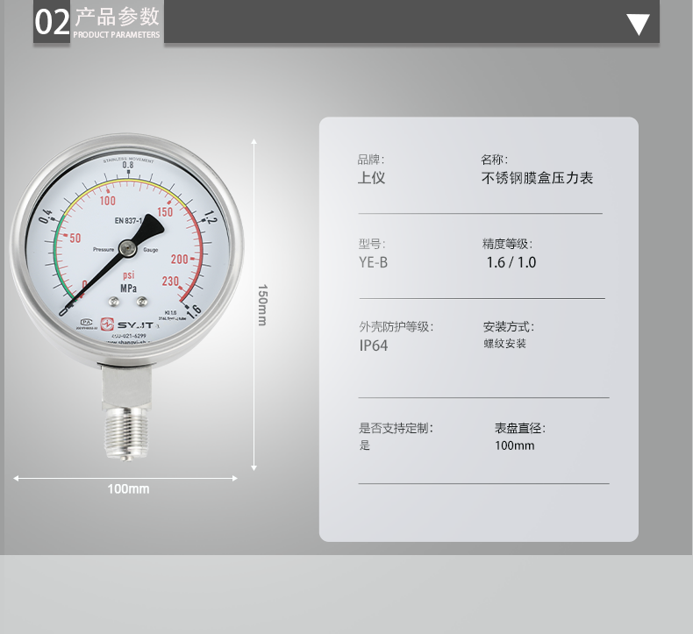The image size is (693, 634).
Task: Click the MPa unit label on the dial
Action: point(128,288)
